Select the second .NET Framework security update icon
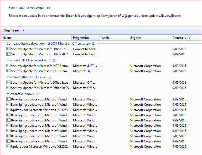 (x=8, y=71)
